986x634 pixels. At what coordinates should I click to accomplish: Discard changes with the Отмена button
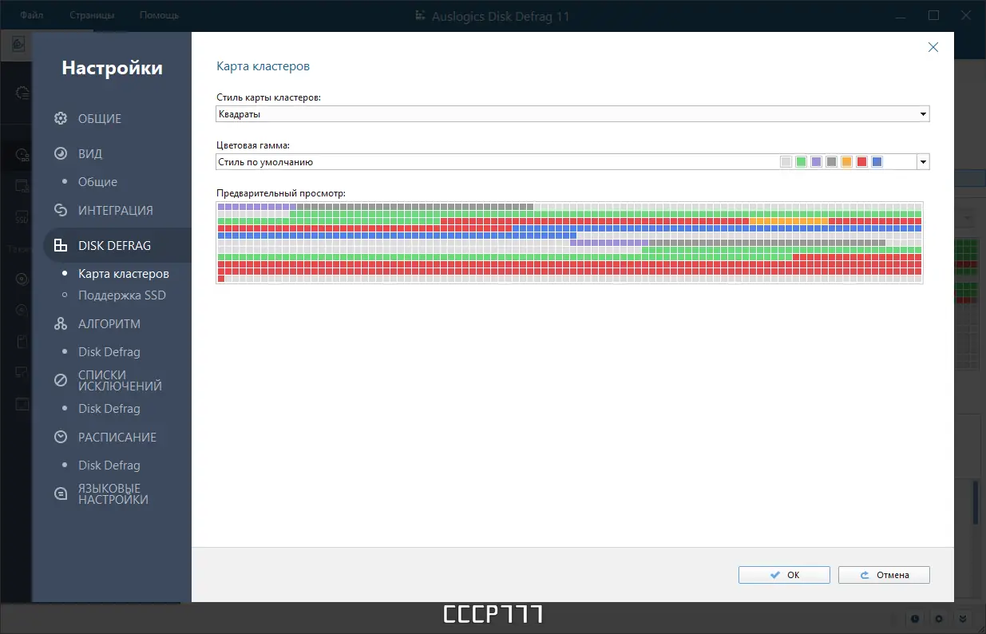[x=884, y=574]
